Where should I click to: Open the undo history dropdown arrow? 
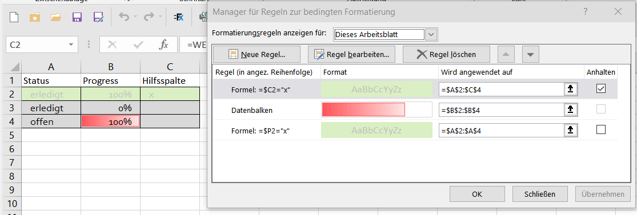(135, 17)
